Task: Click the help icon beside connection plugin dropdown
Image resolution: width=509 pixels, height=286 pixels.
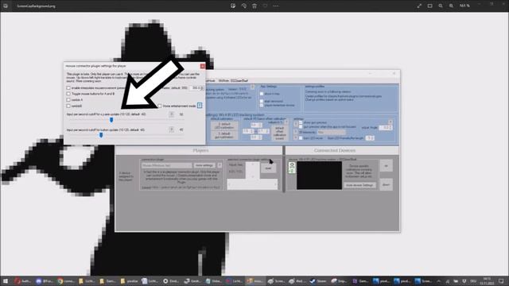Action: click(220, 165)
